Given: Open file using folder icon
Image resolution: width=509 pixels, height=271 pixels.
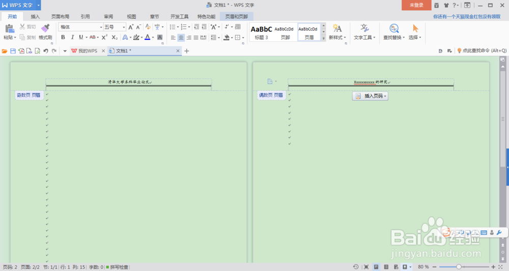Looking at the screenshot, I should coord(5,51).
